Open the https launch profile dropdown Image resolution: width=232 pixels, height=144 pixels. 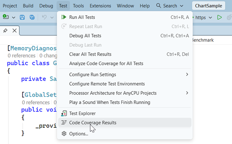[210, 18]
